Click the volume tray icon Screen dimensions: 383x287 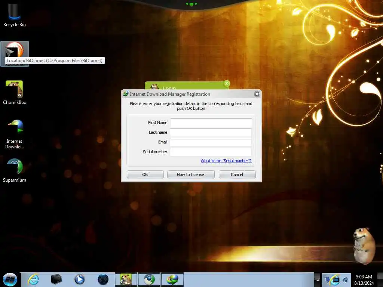click(x=345, y=280)
